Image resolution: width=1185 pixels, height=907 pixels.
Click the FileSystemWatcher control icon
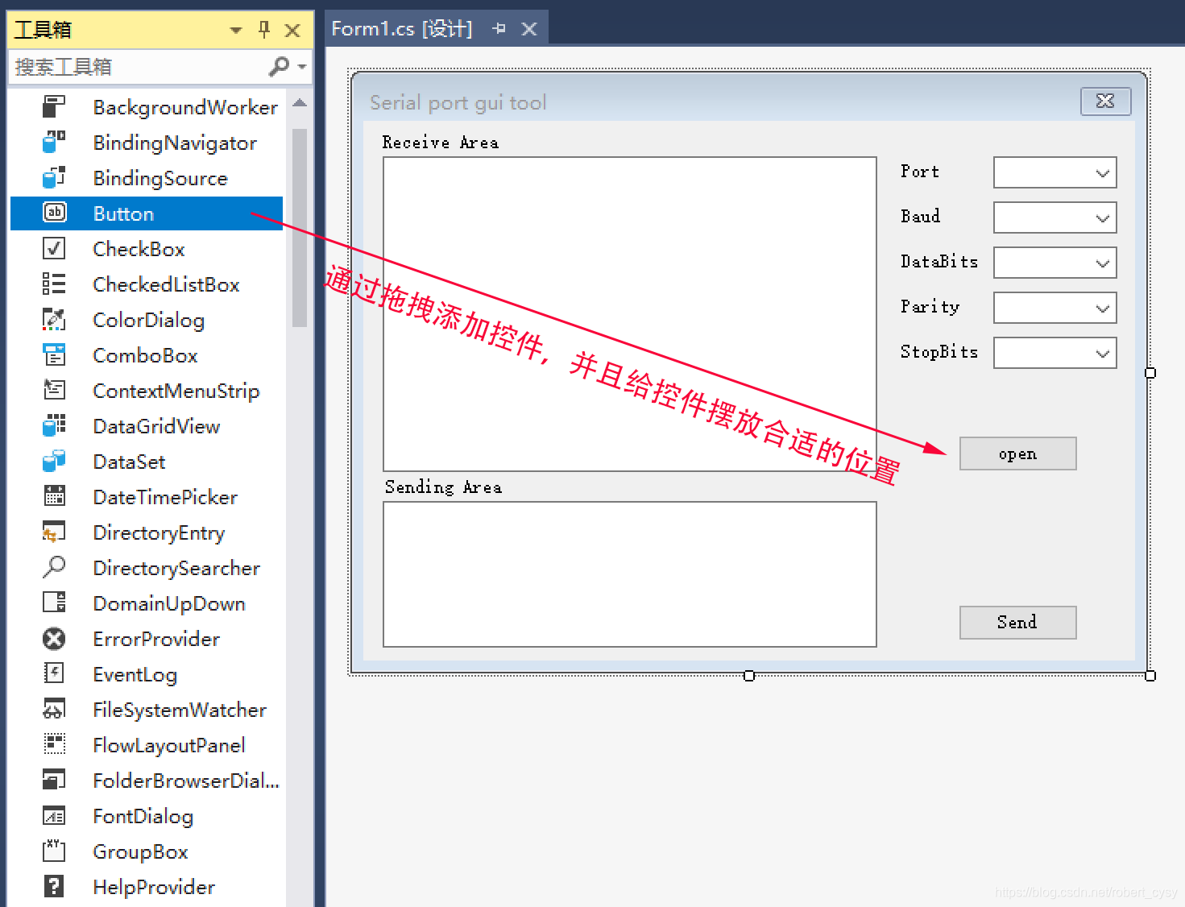point(54,709)
